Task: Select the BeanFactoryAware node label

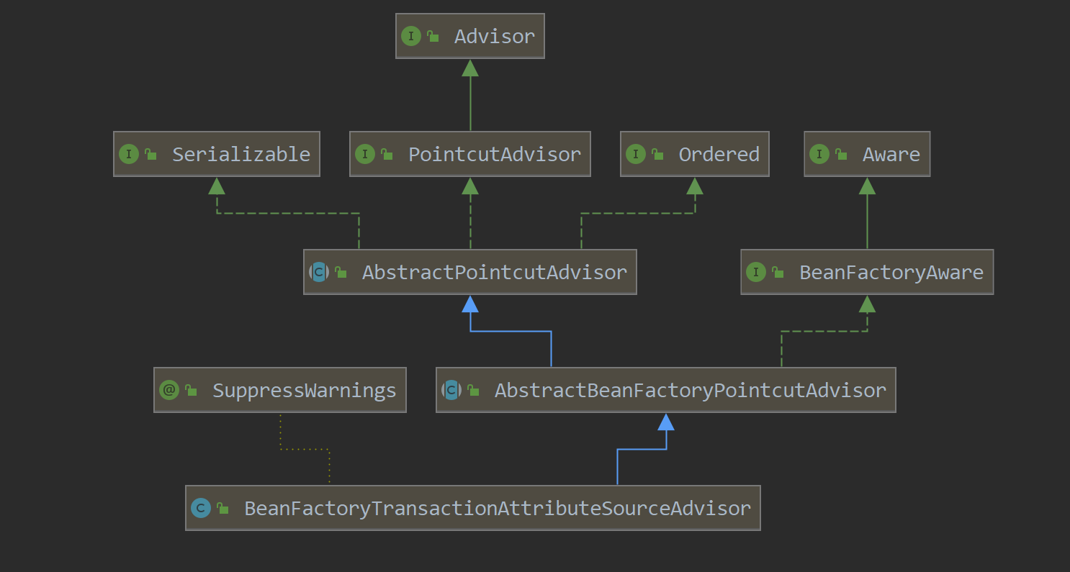Action: (891, 272)
